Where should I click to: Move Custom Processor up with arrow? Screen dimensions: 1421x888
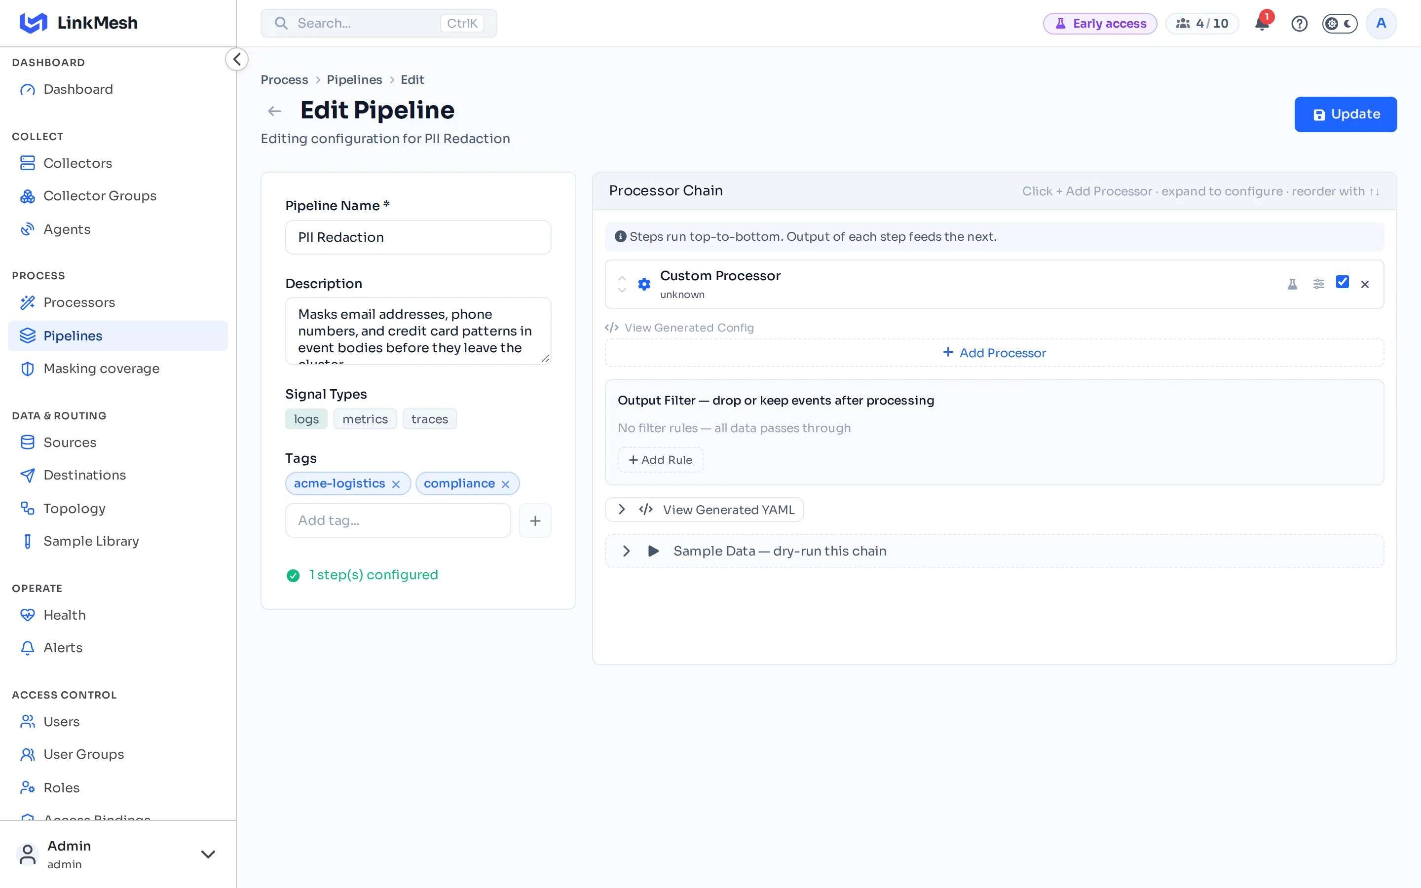(x=622, y=278)
